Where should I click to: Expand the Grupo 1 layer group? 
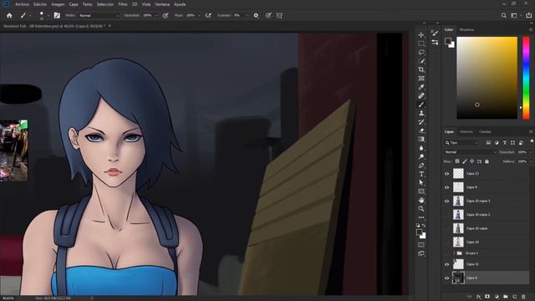click(454, 253)
